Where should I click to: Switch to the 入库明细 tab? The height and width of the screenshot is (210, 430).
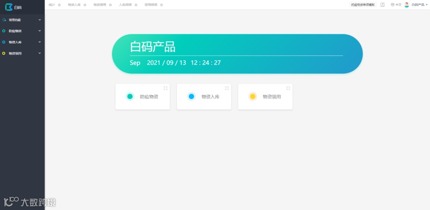click(125, 5)
